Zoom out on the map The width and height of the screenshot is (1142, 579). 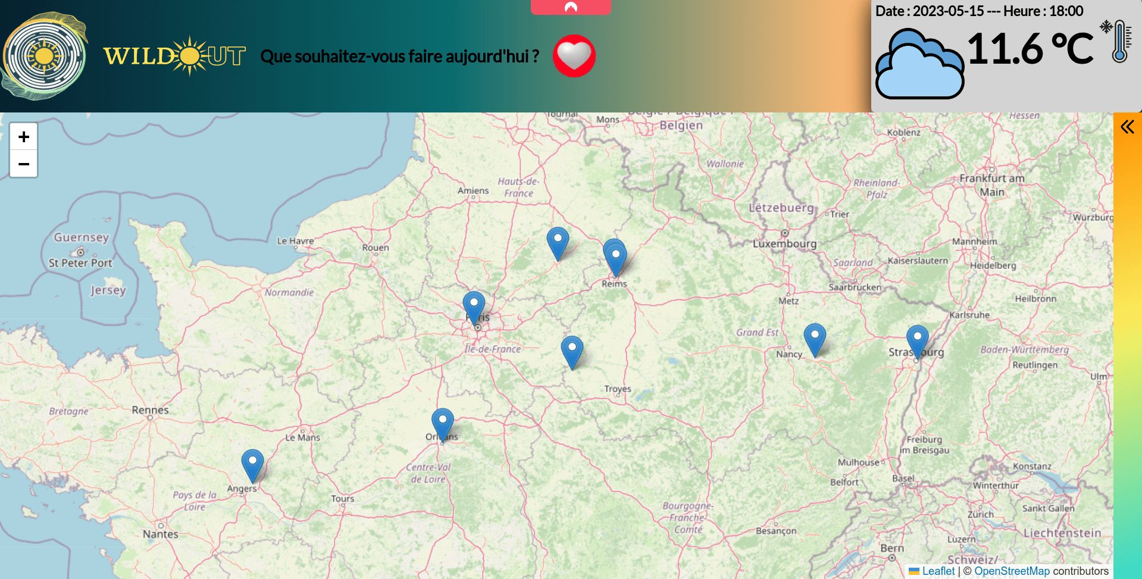[x=24, y=164]
